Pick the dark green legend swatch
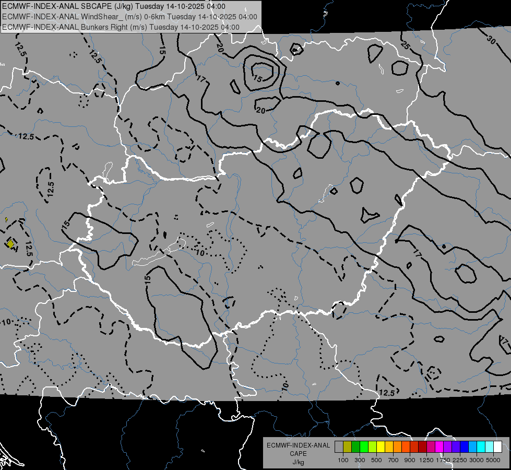The image size is (511, 470). pyautogui.click(x=355, y=447)
